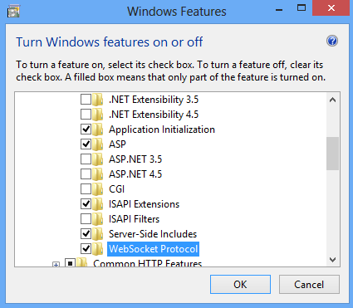Check the ISAPI Filters checkbox
The height and width of the screenshot is (308, 353).
tap(86, 219)
